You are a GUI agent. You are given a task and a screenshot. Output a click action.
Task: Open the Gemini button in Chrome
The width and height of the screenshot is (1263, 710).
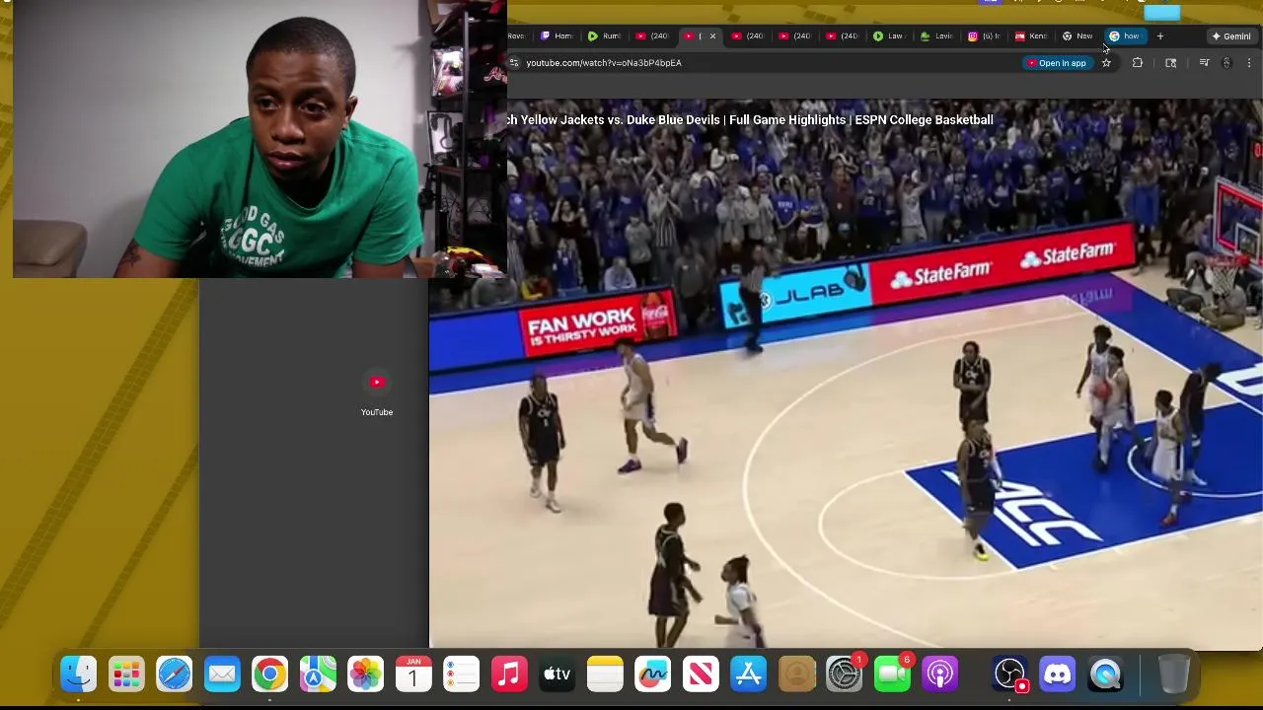point(1230,36)
